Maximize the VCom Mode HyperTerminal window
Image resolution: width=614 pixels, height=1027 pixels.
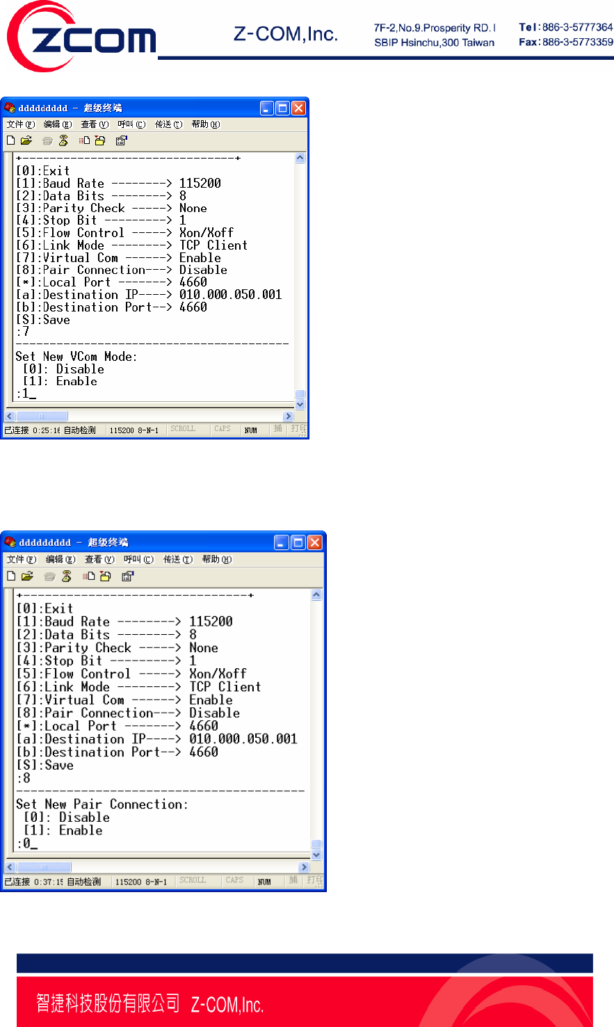click(283, 108)
